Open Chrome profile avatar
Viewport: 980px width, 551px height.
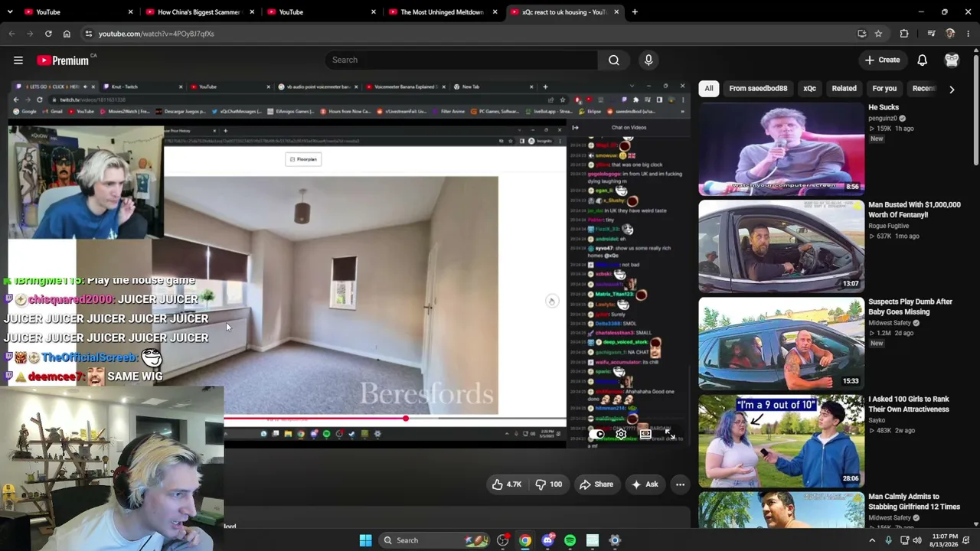point(950,34)
